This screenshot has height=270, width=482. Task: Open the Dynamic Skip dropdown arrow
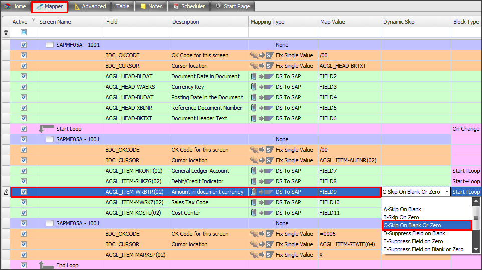pos(447,192)
